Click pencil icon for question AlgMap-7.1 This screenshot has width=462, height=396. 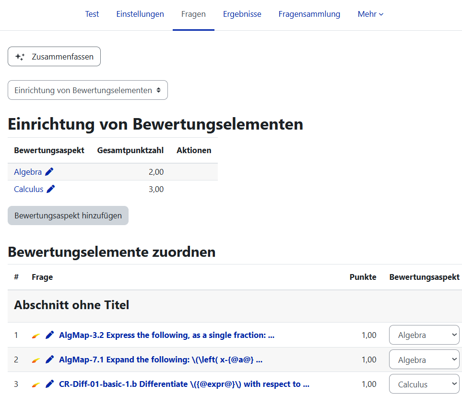[x=49, y=360]
